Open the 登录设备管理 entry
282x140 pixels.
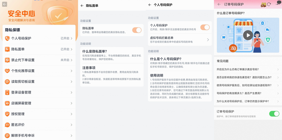[x=39, y=93]
